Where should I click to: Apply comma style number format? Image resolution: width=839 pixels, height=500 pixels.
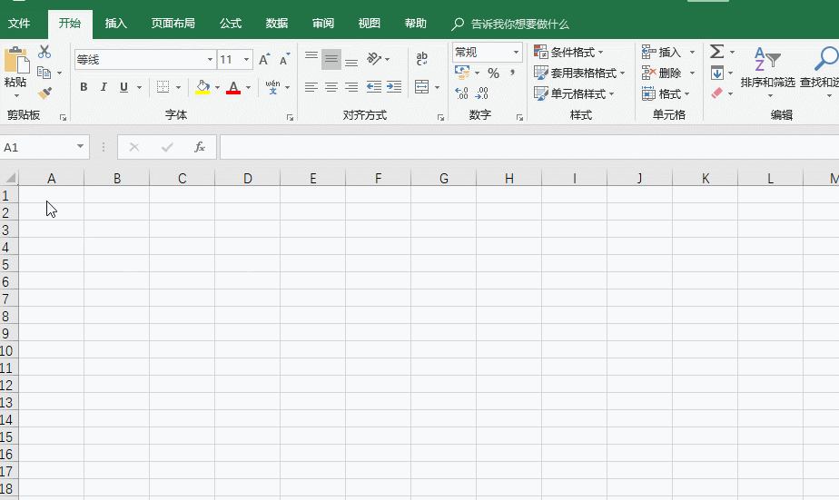[512, 73]
